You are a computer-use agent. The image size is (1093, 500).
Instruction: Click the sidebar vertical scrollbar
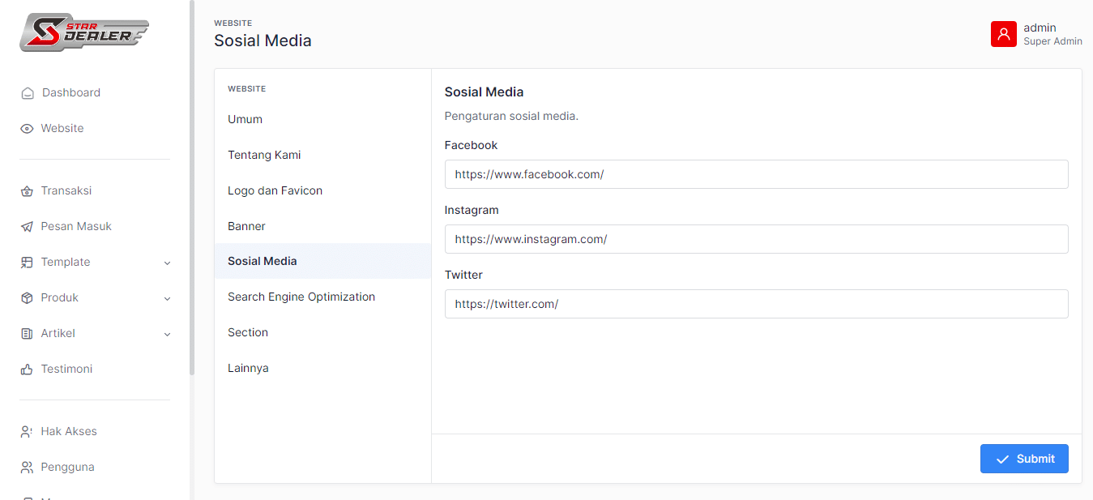192,186
